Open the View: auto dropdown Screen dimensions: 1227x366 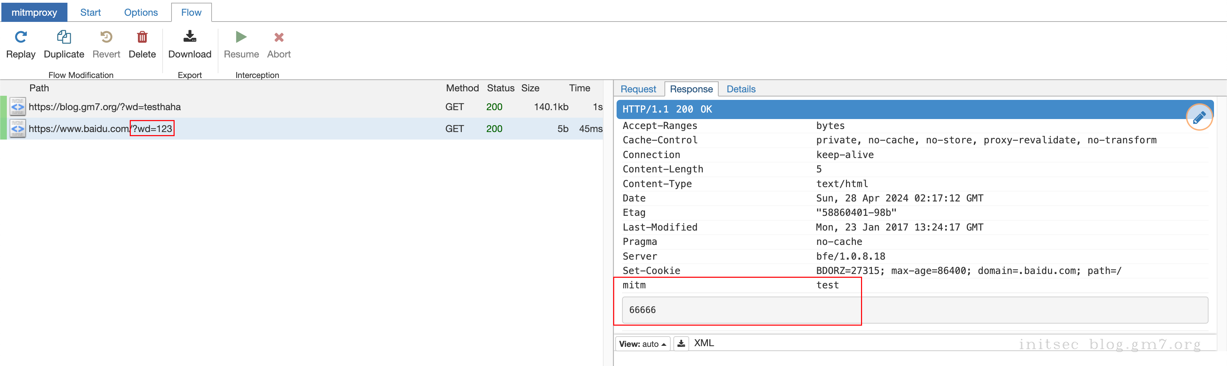(642, 344)
